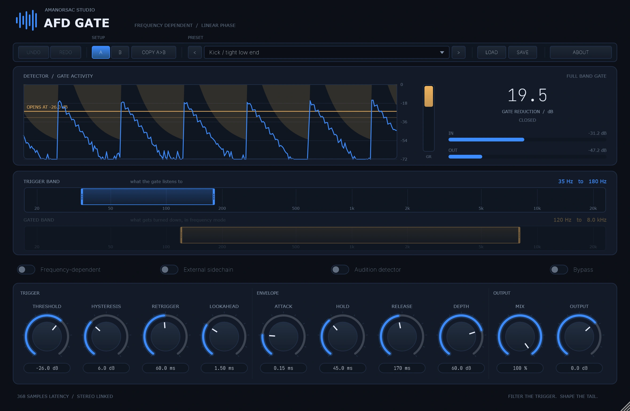Click the RELEASE knob
Screen dimensions: 630x411
(402, 336)
